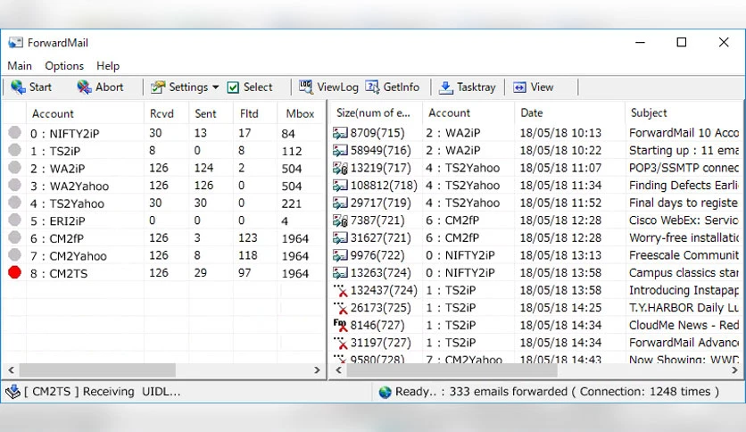This screenshot has height=432, width=746.
Task: Click Mbox value 221 for TS2Yahoo
Action: tap(292, 204)
